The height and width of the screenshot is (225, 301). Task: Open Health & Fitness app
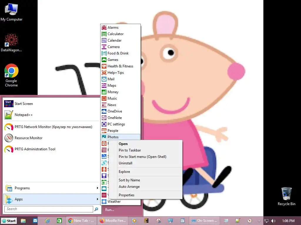[x=120, y=66]
